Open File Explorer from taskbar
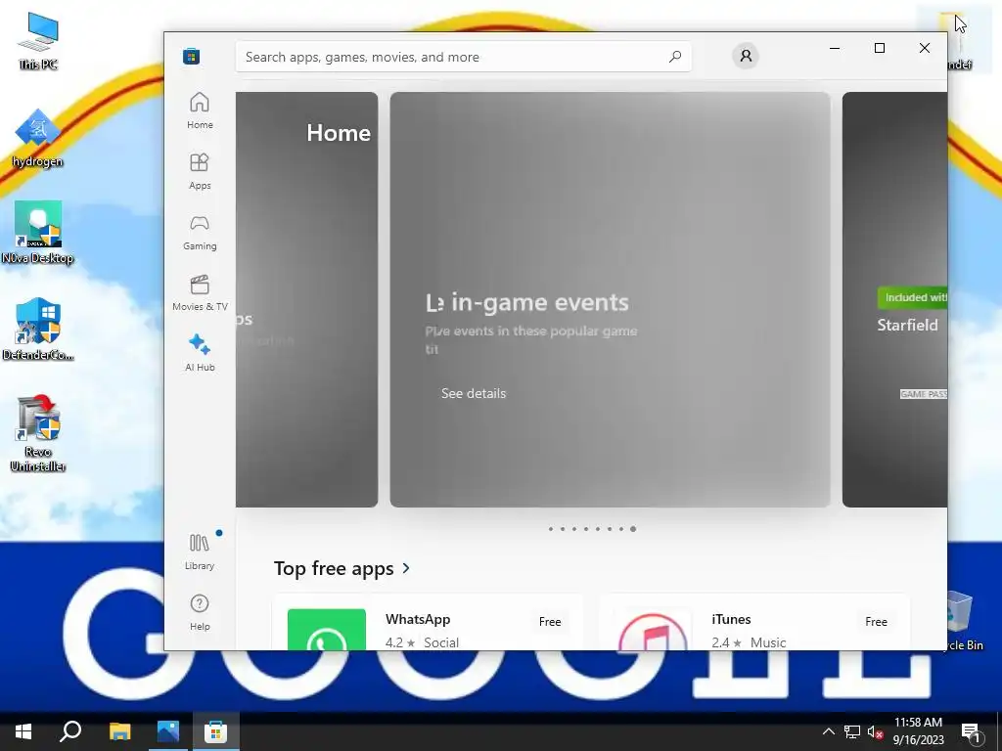The height and width of the screenshot is (751, 1002). (119, 731)
